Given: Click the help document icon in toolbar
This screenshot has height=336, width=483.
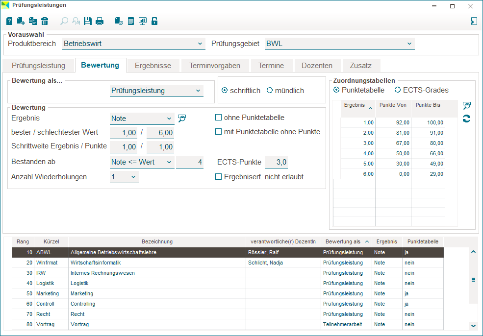Looking at the screenshot, I should 9,21.
